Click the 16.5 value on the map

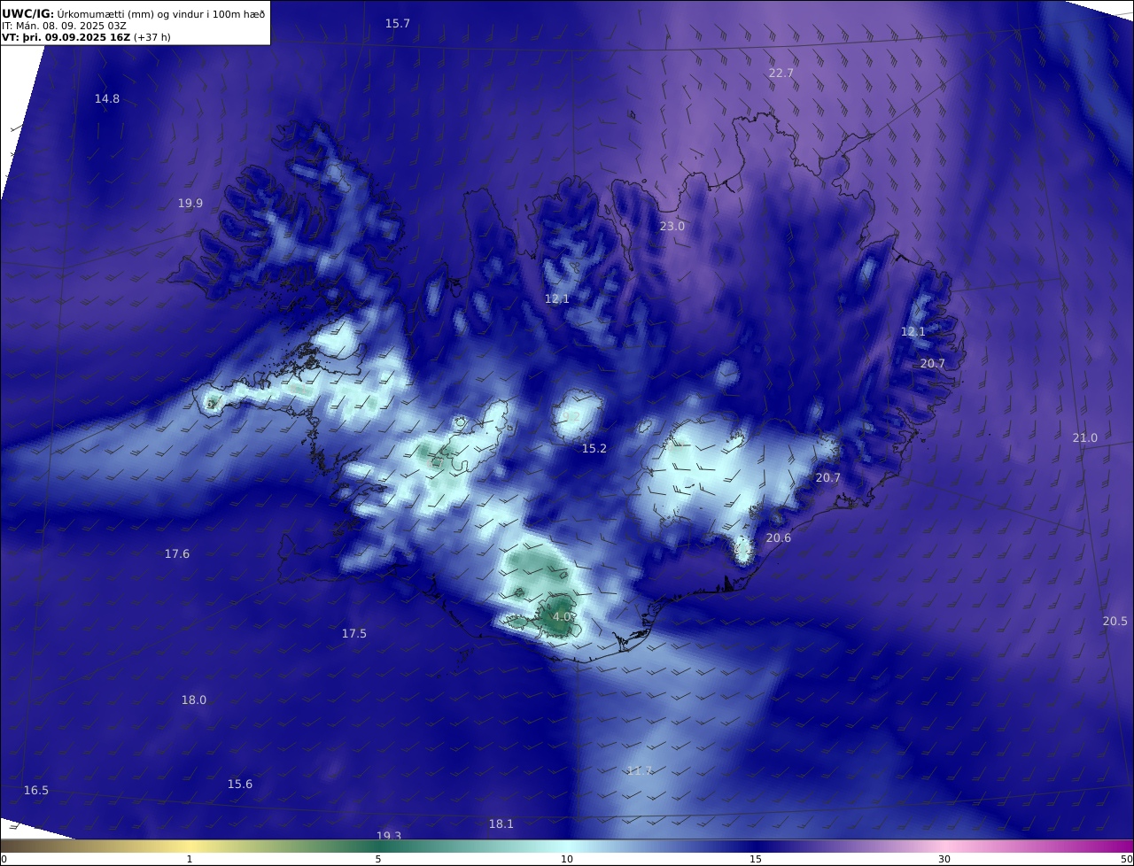point(36,791)
